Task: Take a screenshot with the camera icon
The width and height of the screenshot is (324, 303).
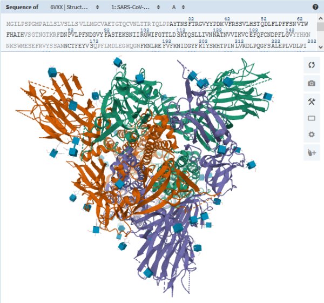Action: click(x=311, y=83)
